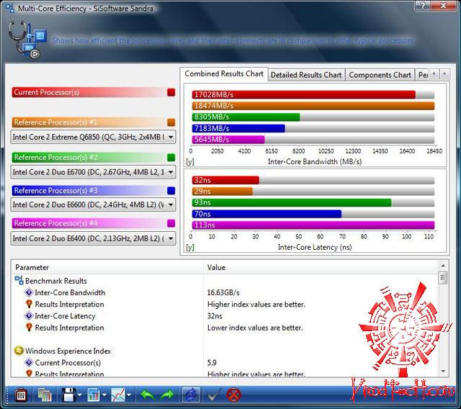Click the Benchmark Results group icon
This screenshot has height=409, width=461.
[x=19, y=280]
